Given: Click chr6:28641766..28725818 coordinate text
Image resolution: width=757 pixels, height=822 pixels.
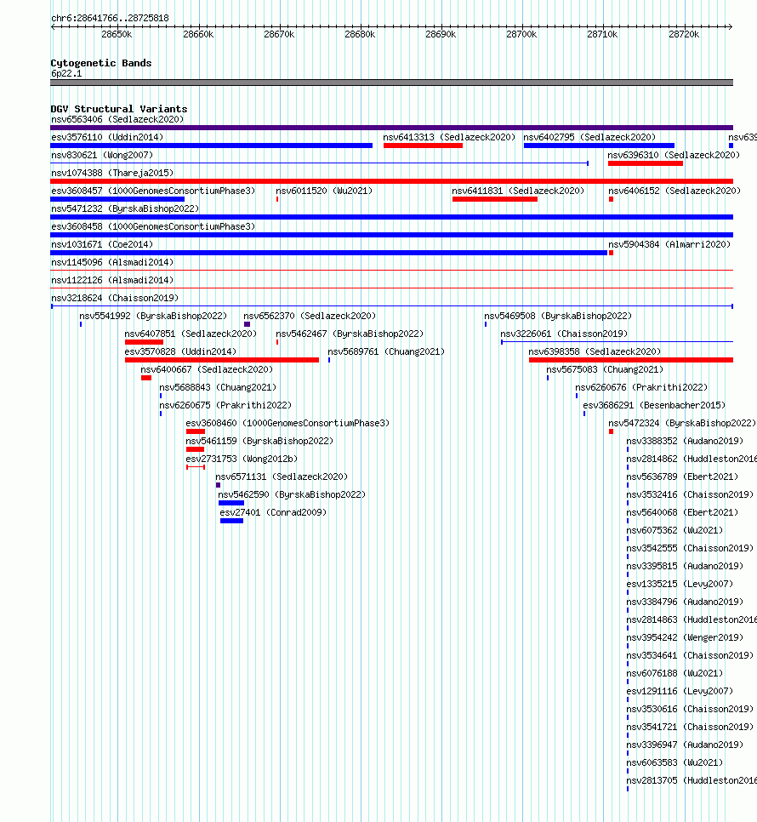Looking at the screenshot, I should coord(110,19).
